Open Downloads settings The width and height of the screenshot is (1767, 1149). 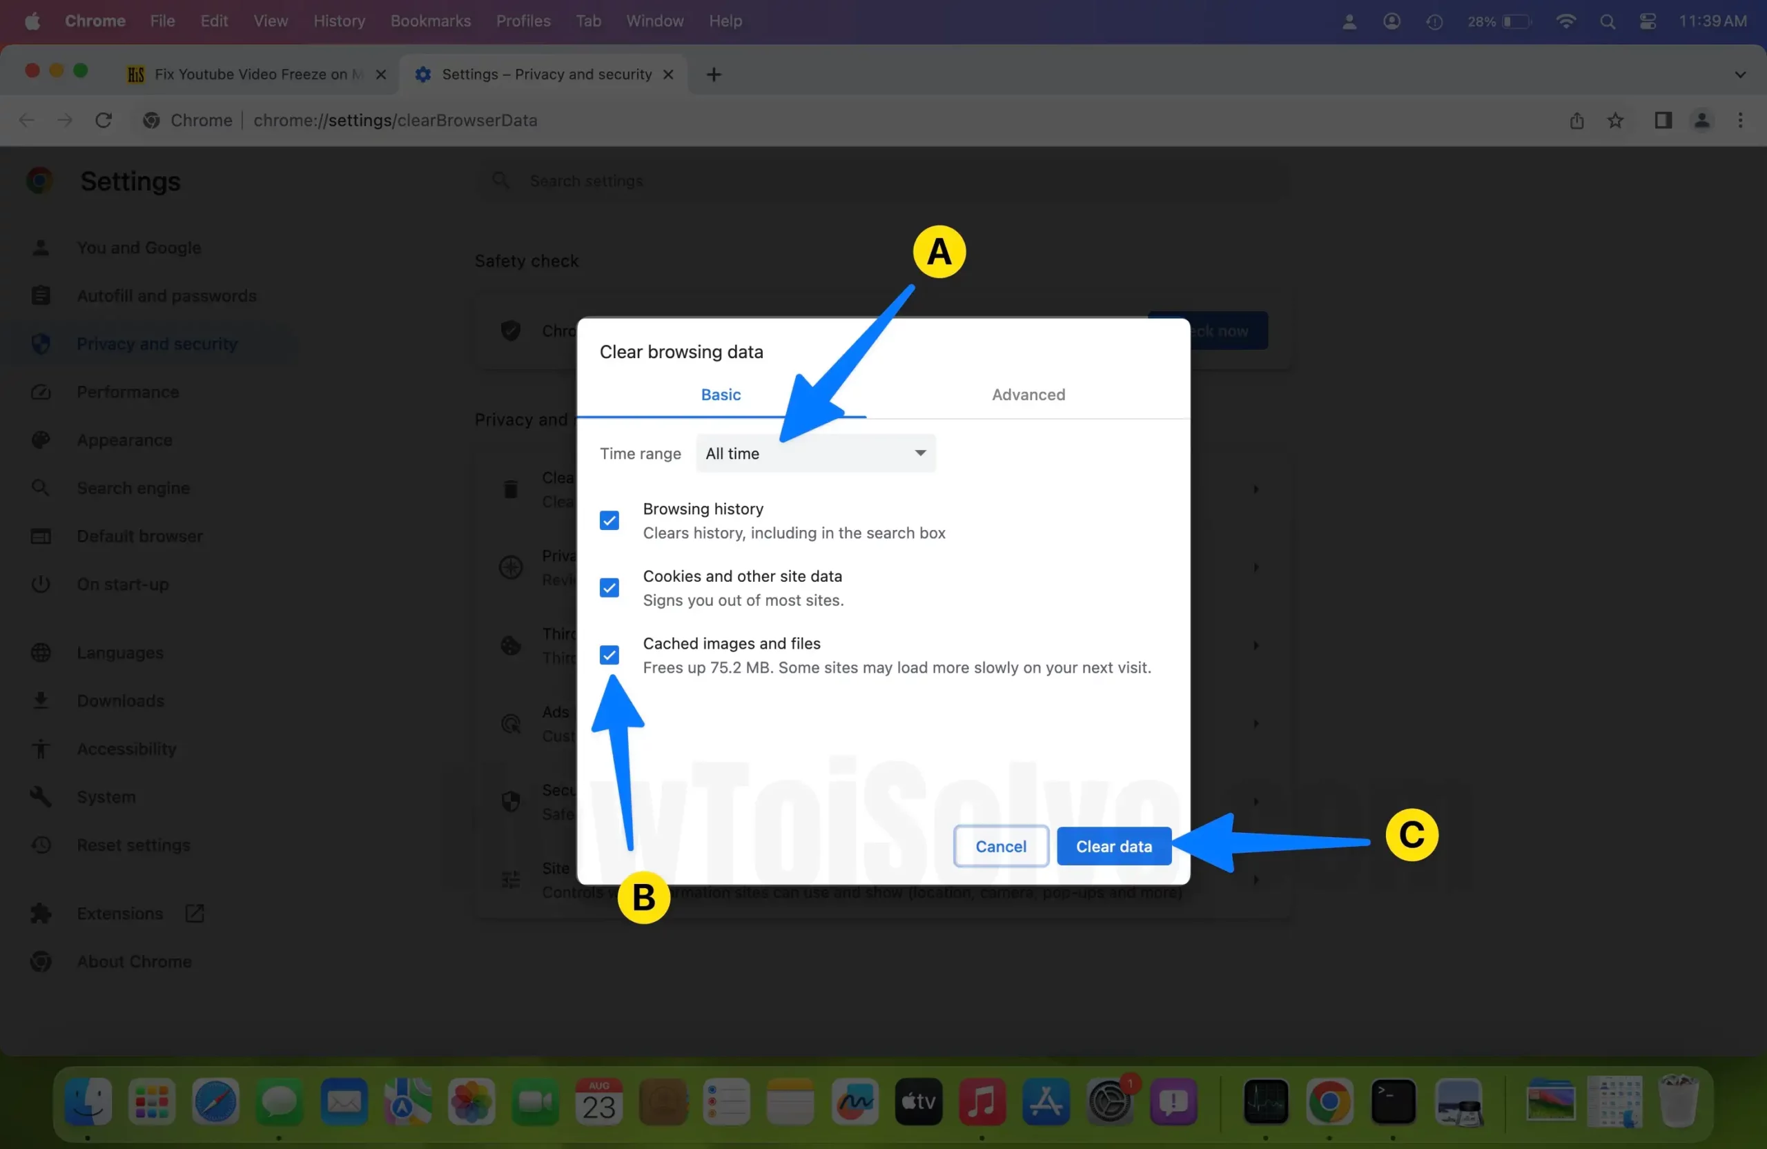click(120, 700)
